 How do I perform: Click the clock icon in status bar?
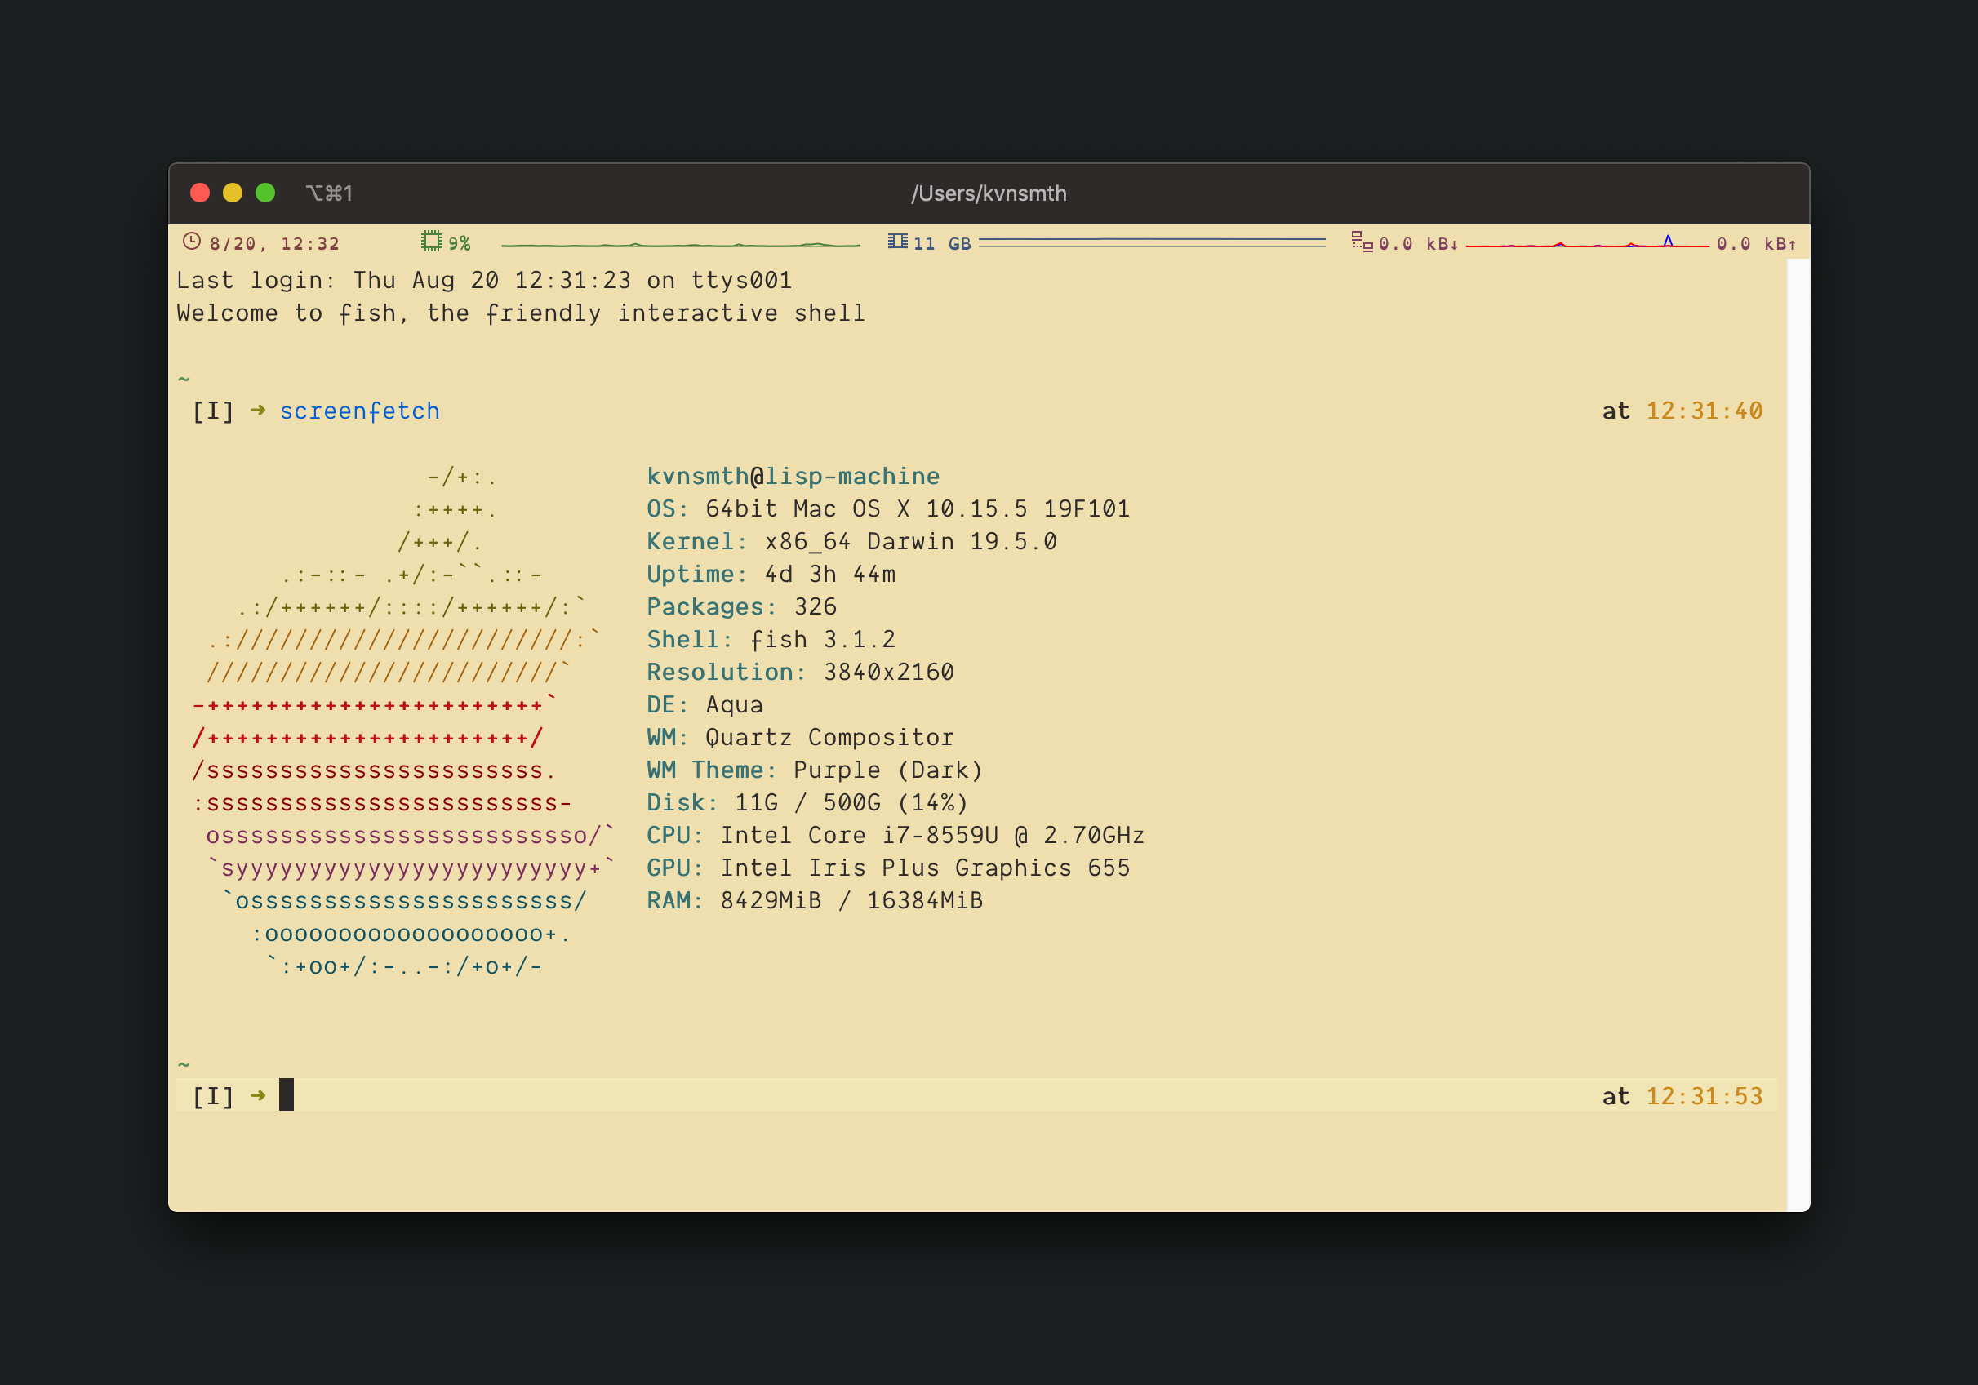point(191,242)
